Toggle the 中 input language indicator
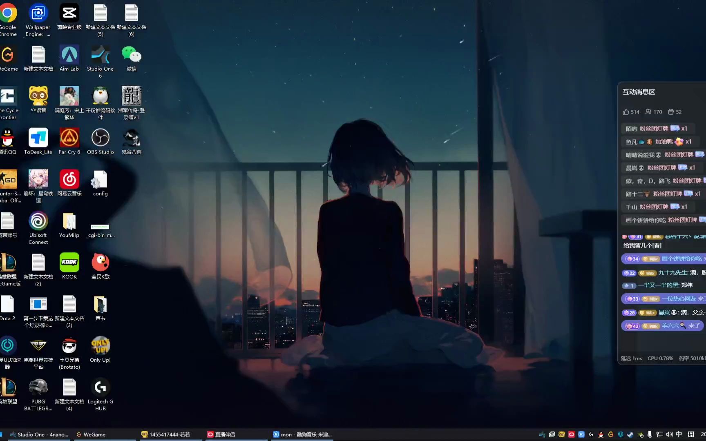This screenshot has height=441, width=706. point(679,434)
